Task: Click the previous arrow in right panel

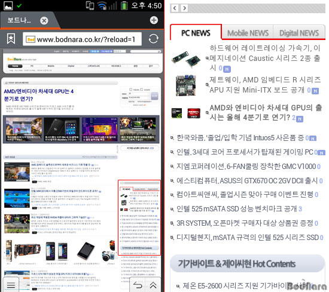Action: point(175,8)
